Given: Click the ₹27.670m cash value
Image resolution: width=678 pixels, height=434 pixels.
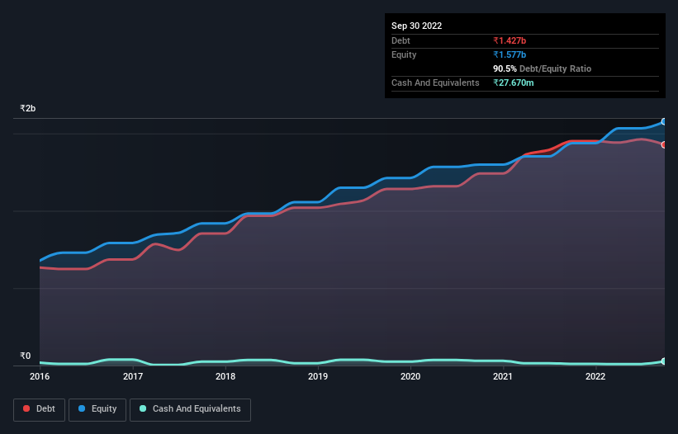Looking at the screenshot, I should (514, 83).
